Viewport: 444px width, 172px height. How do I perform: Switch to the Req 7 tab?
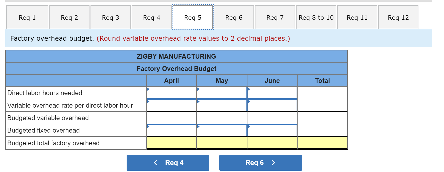coord(275,17)
